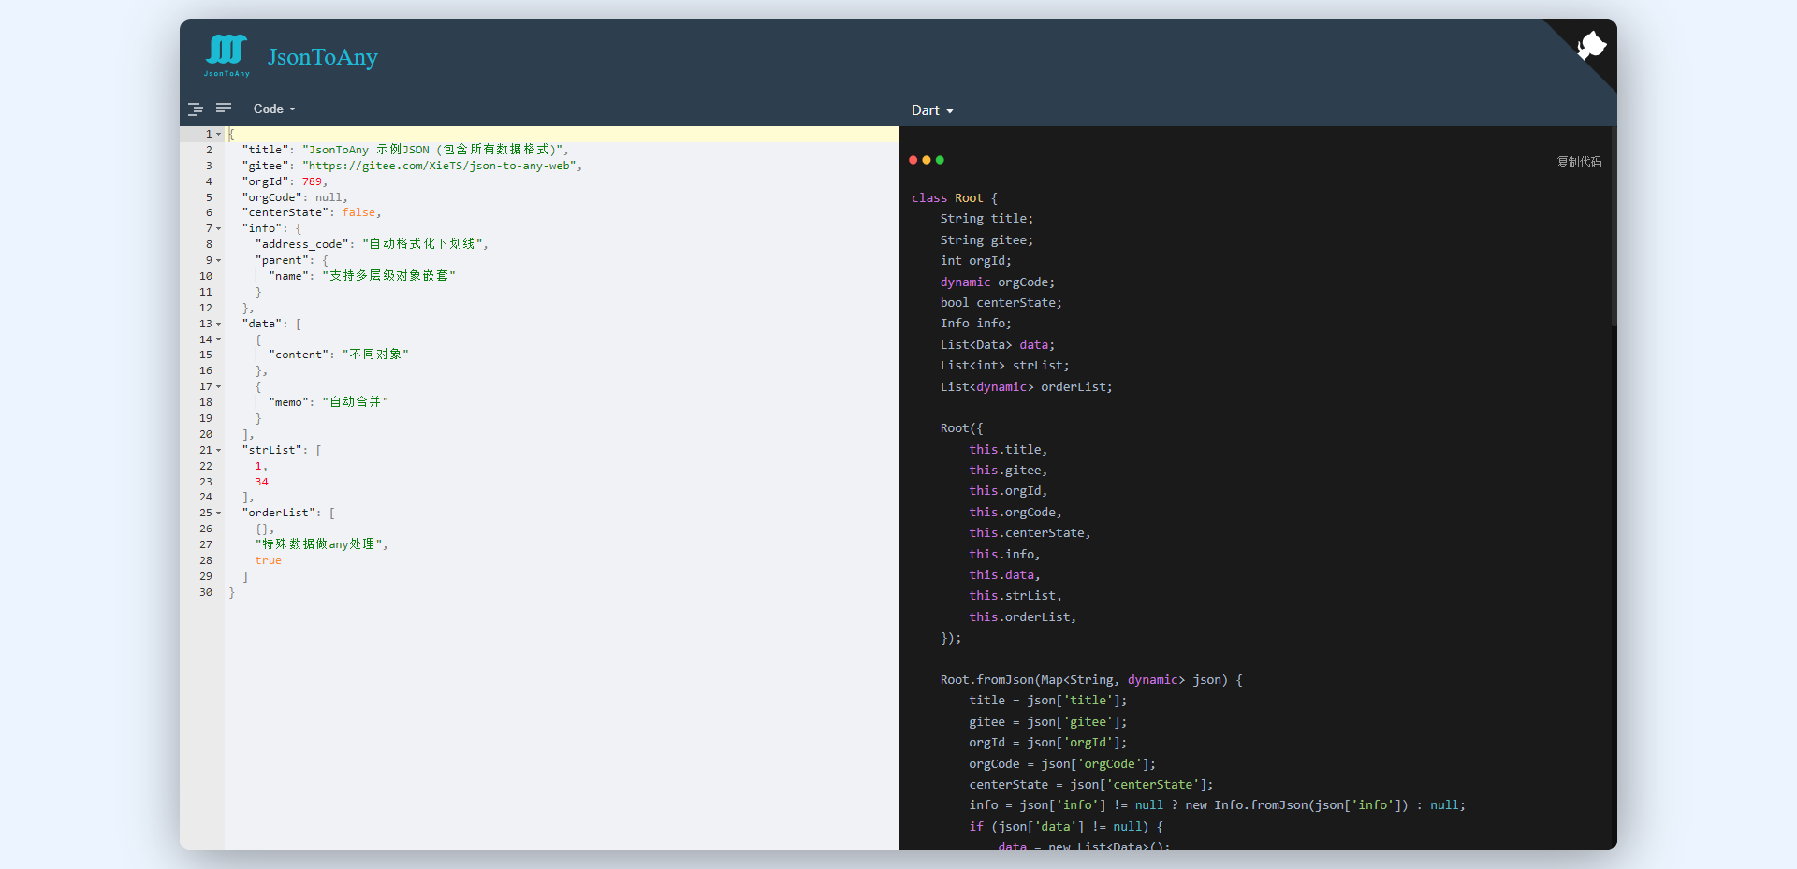Collapse the root object at line 1
The image size is (1797, 869).
click(x=219, y=135)
